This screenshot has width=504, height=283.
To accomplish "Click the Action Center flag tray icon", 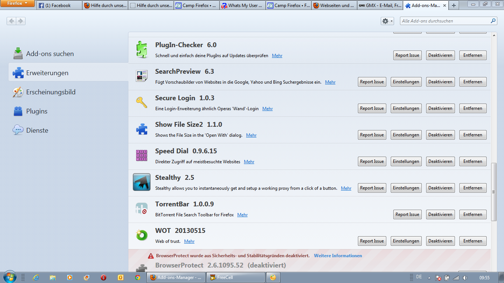I will pyautogui.click(x=438, y=277).
